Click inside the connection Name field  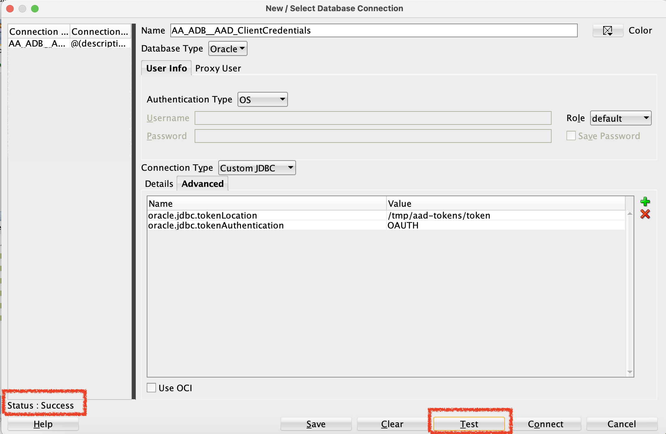tap(373, 30)
